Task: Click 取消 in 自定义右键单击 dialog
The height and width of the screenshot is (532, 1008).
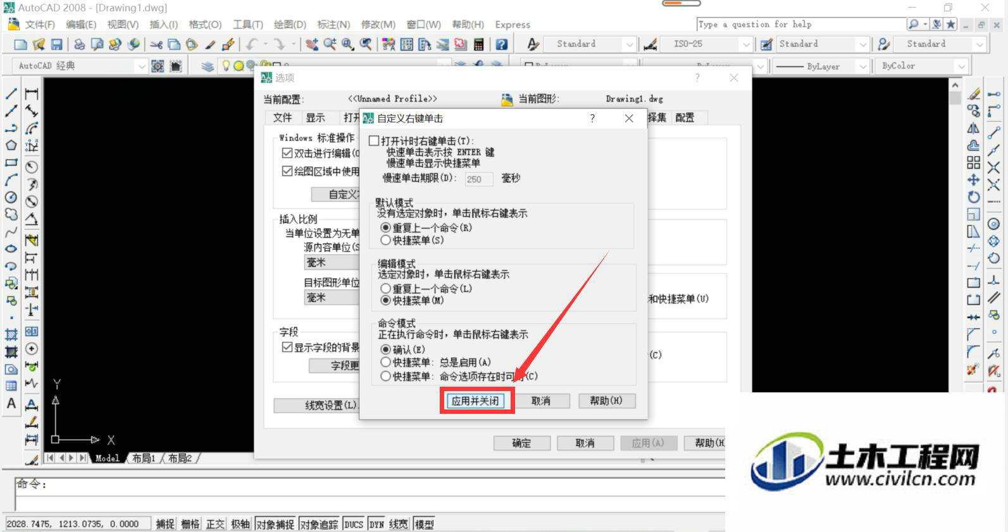Action: pyautogui.click(x=540, y=401)
